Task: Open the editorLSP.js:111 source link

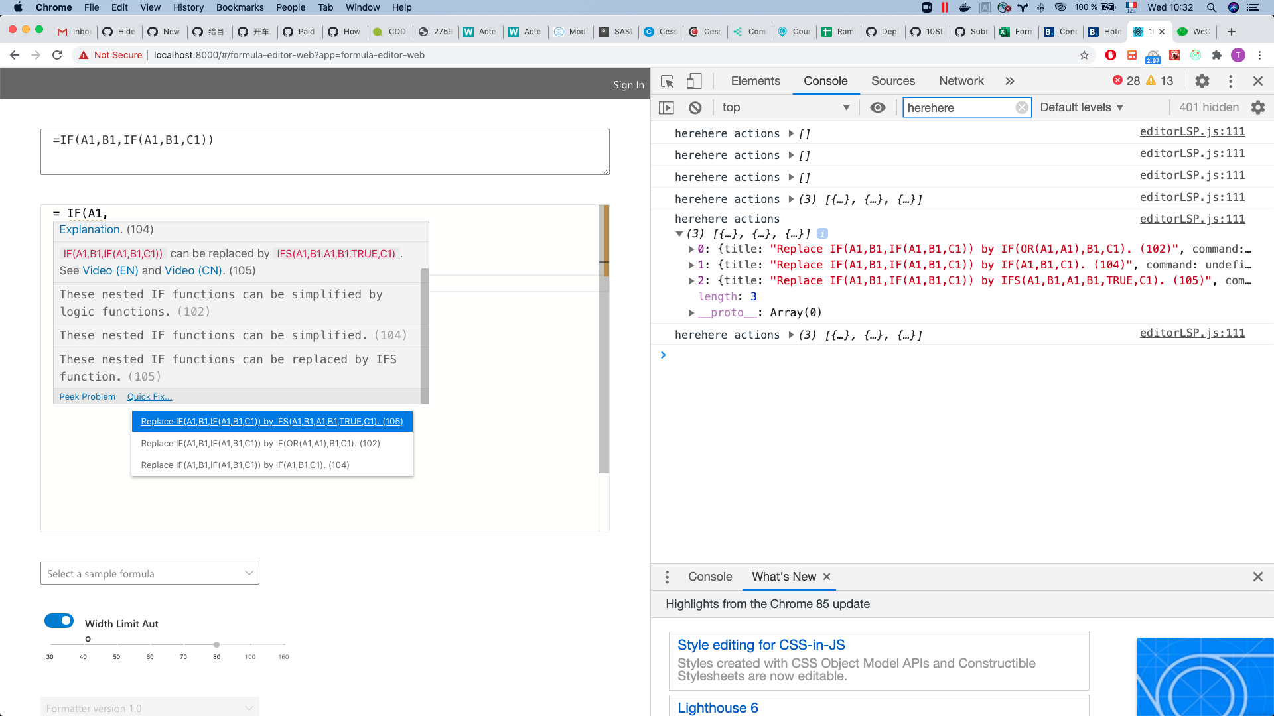Action: [x=1192, y=131]
